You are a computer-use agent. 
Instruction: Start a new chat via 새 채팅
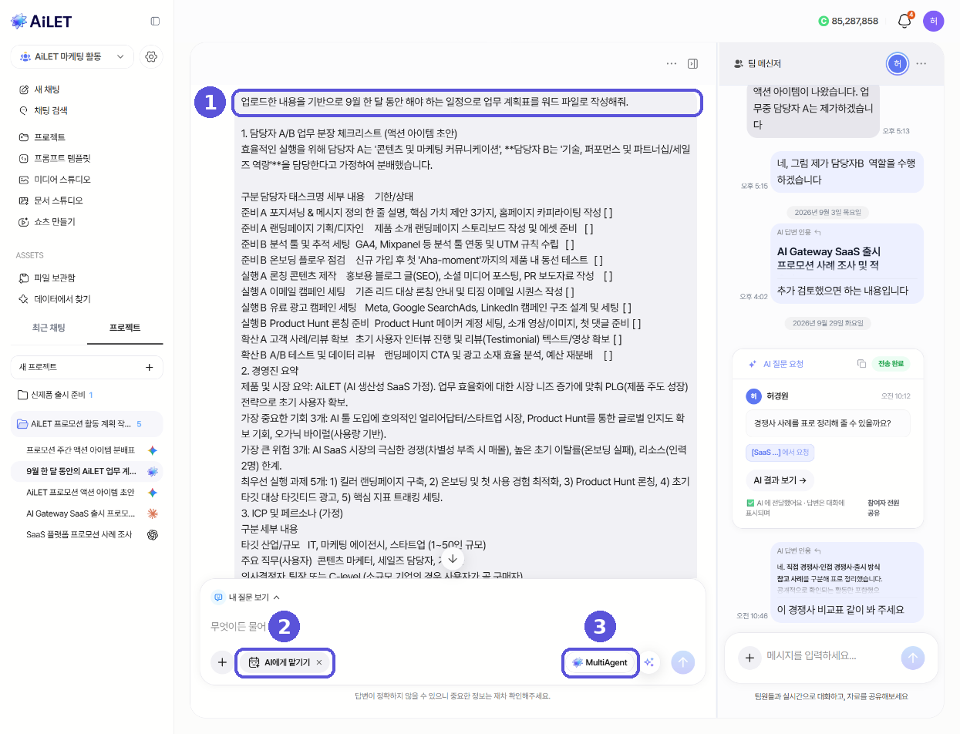(46, 89)
